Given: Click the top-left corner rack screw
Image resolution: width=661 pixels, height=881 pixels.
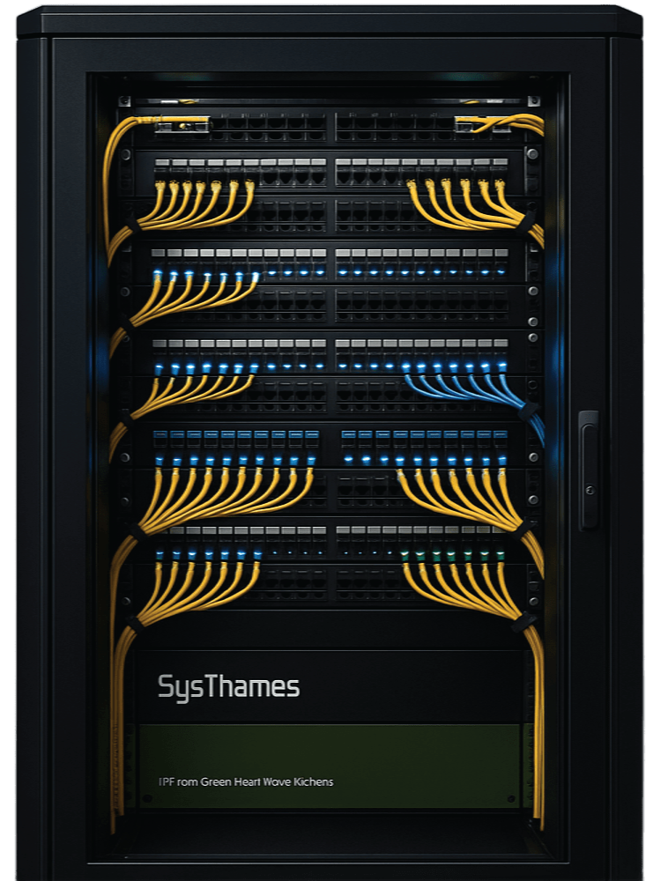Looking at the screenshot, I should tap(125, 101).
